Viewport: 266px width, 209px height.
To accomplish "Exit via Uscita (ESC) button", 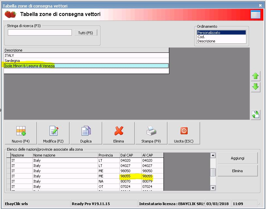I will [184, 133].
